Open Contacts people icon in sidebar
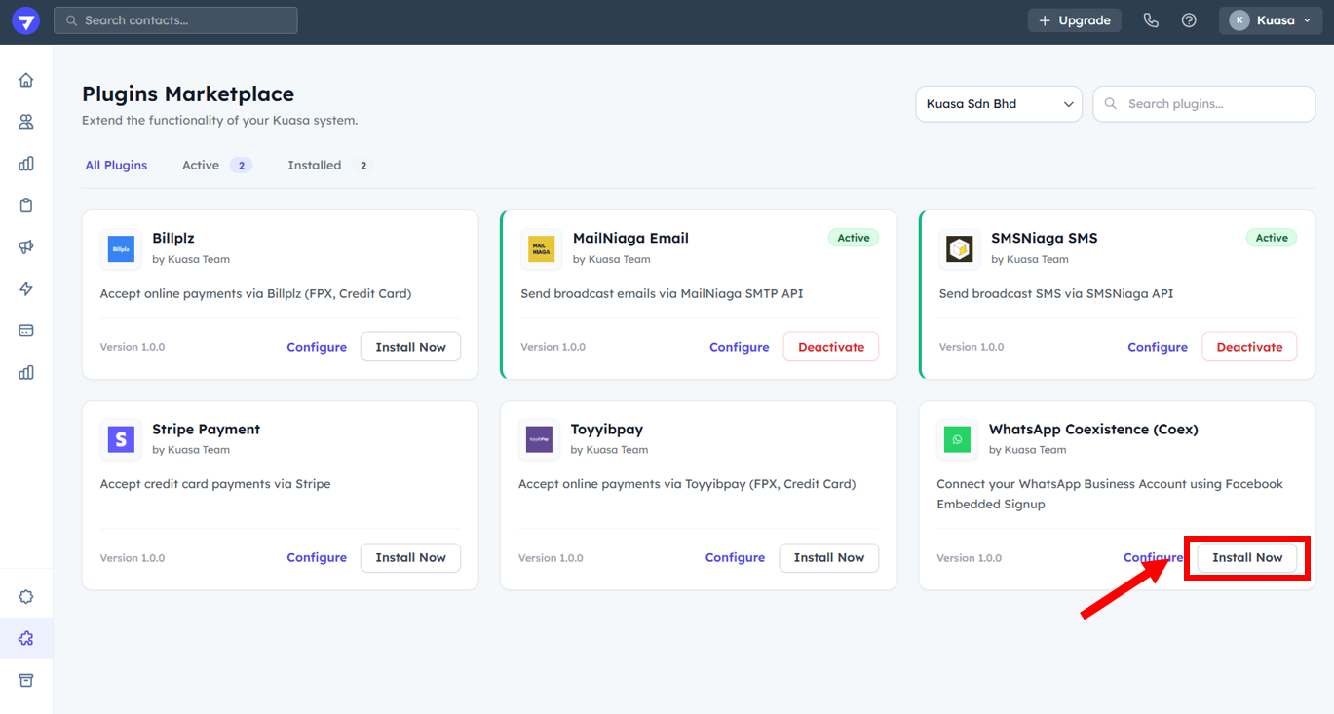 pyautogui.click(x=26, y=122)
